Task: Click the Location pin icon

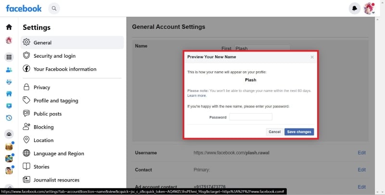Action: pos(26,140)
